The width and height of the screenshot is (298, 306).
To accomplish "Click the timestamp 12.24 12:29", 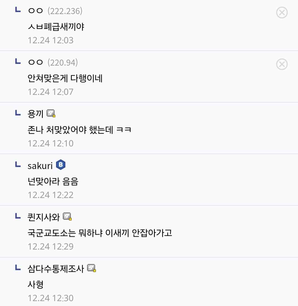I will (51, 246).
